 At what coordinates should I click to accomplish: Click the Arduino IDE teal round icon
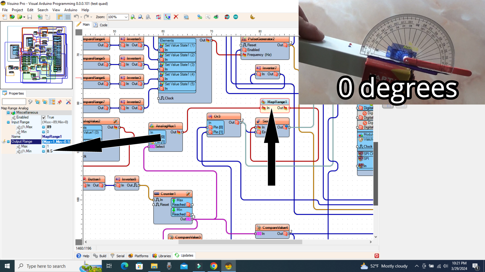pos(236,17)
